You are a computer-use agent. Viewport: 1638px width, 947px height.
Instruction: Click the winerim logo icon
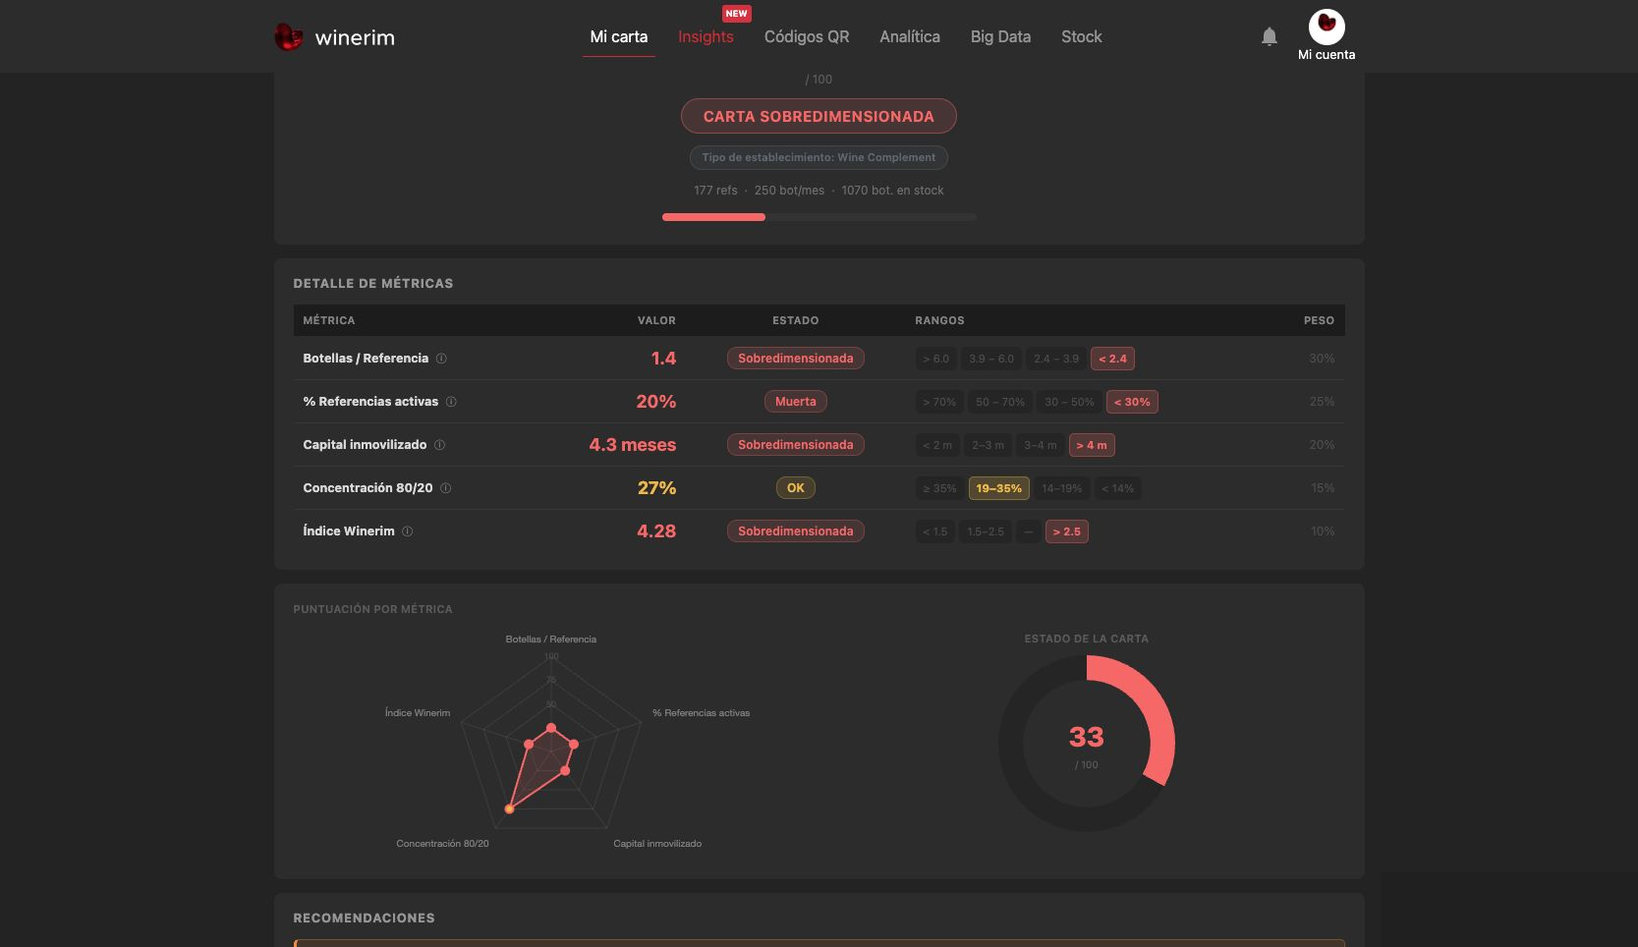pos(288,37)
